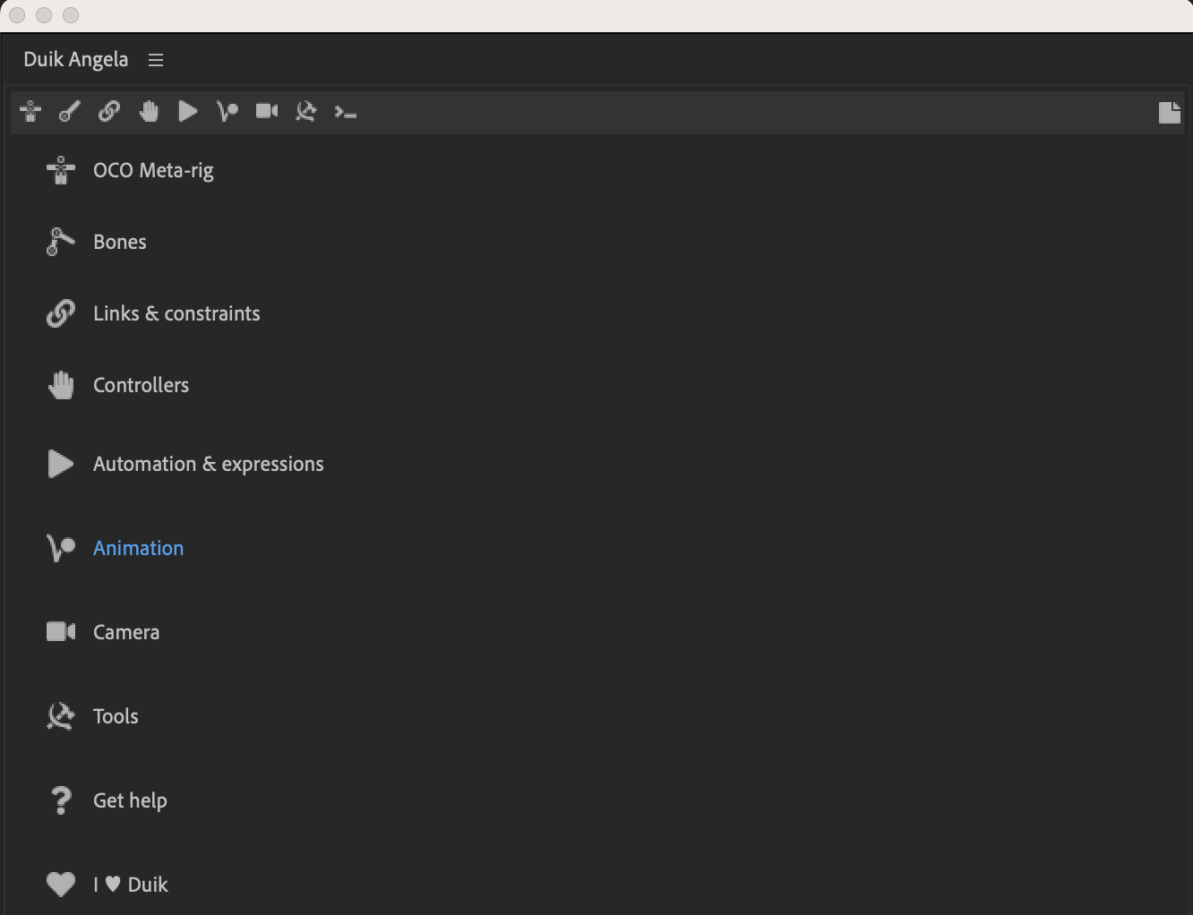
Task: Open Duik Angela panel hamburger menu
Action: [x=156, y=60]
